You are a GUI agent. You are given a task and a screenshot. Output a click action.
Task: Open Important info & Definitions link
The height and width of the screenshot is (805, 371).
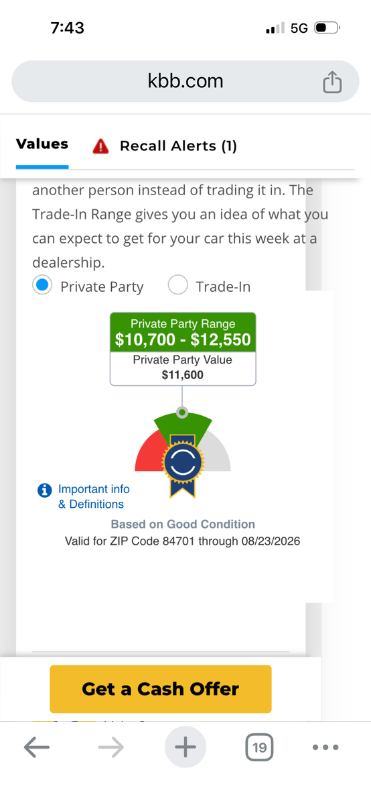[x=94, y=496]
